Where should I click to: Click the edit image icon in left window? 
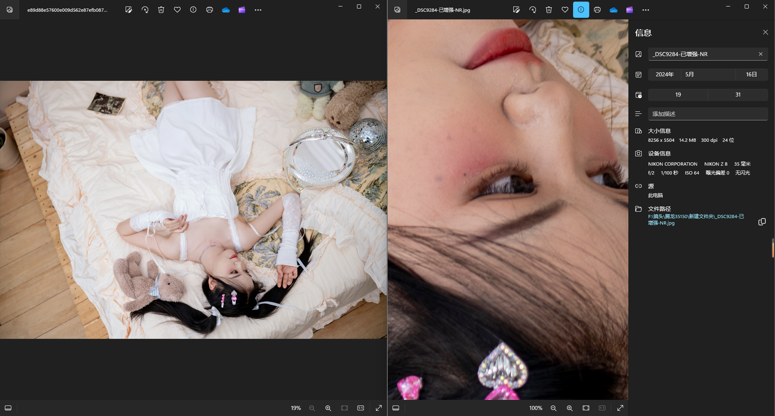[x=128, y=10]
